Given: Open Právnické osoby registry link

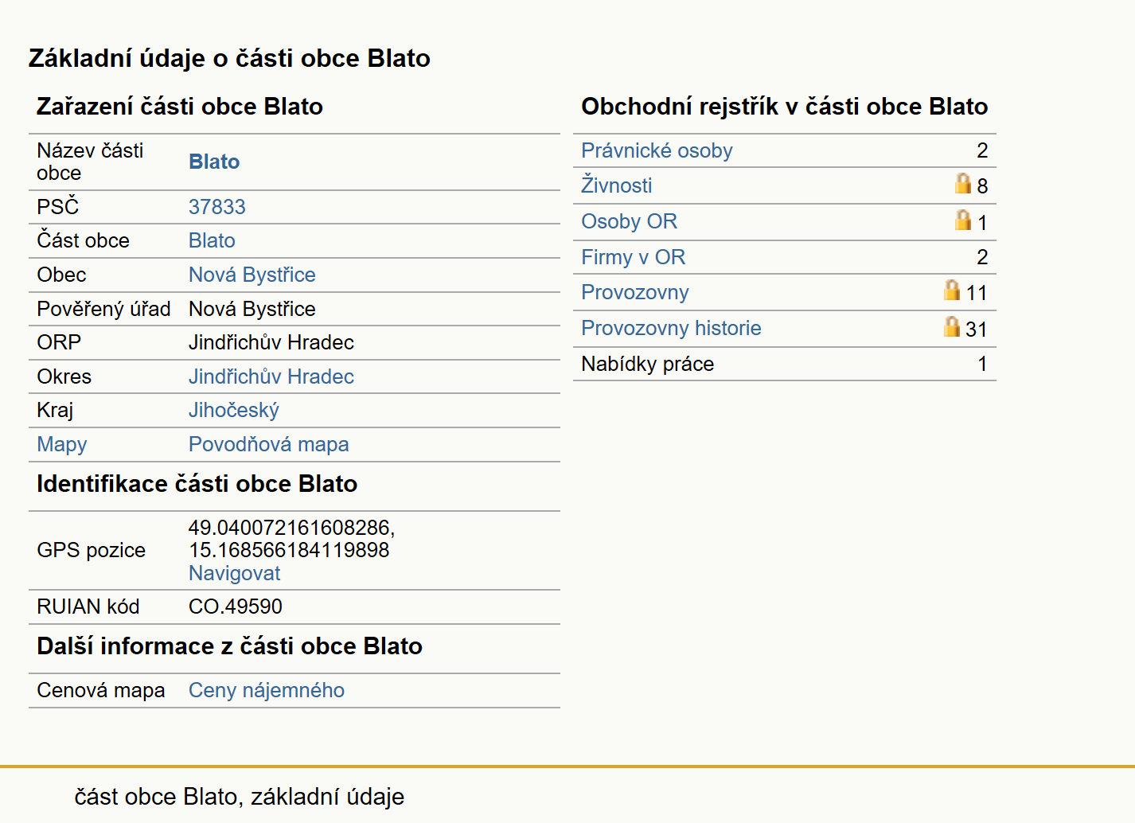Looking at the screenshot, I should tap(657, 150).
